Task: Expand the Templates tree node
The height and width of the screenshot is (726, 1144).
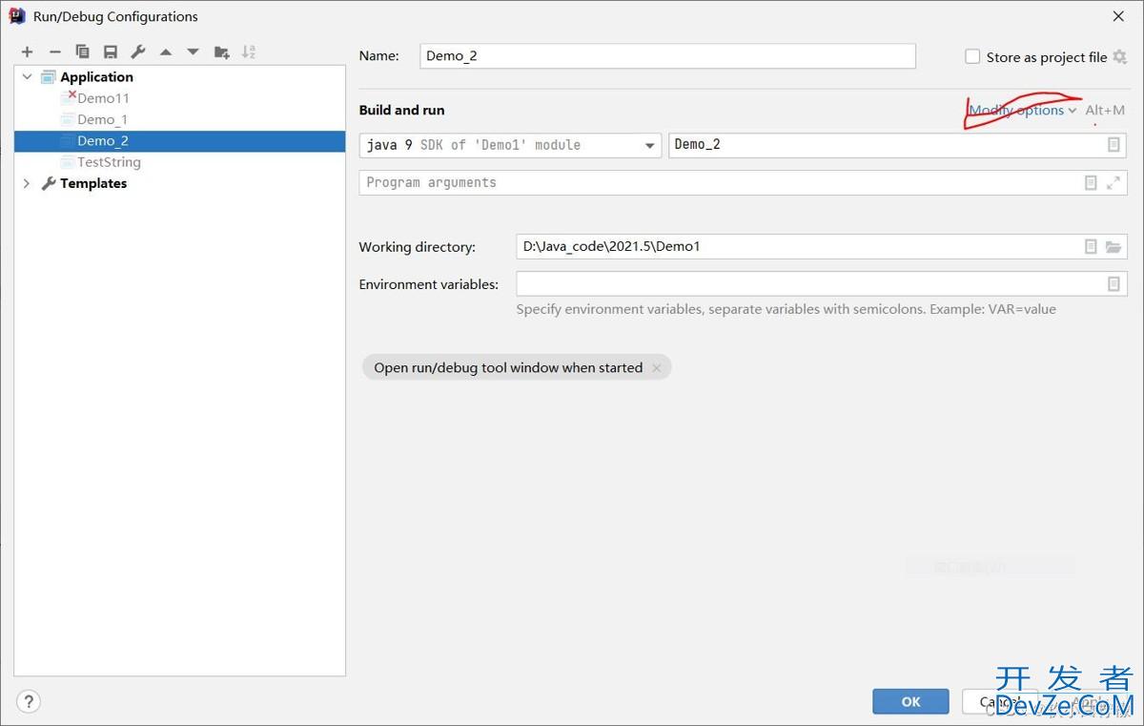Action: (x=27, y=183)
